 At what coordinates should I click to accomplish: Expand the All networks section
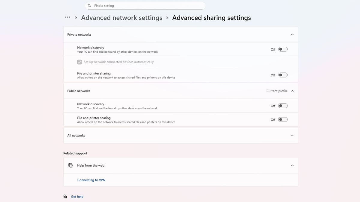pos(292,136)
